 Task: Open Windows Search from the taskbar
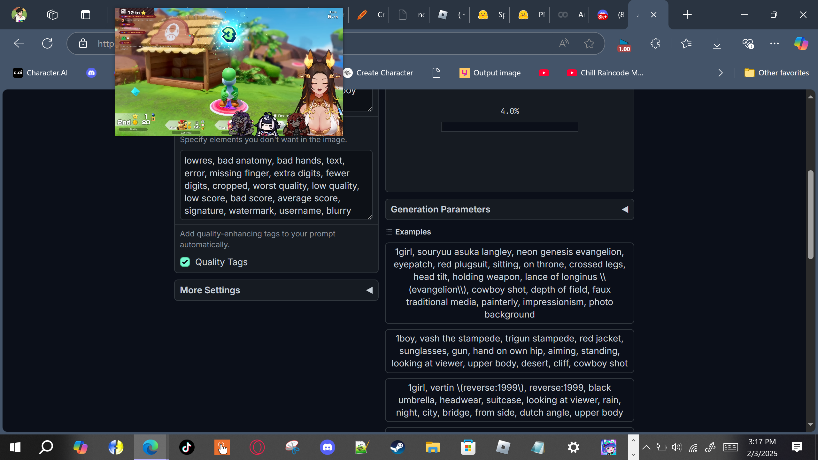pyautogui.click(x=46, y=447)
